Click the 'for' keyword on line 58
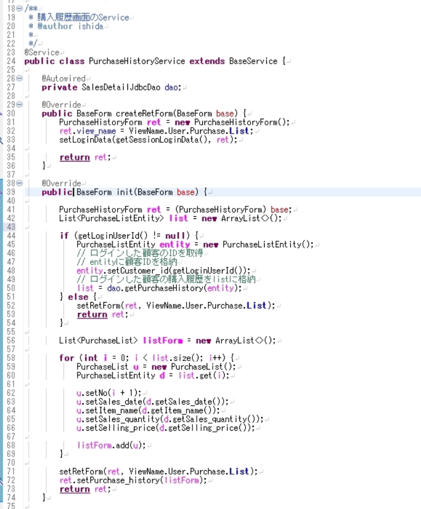 pos(67,358)
